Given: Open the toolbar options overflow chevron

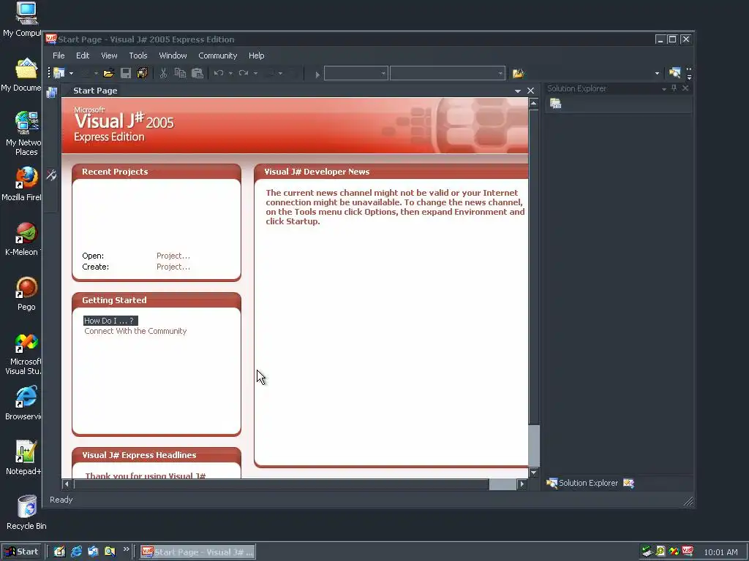Looking at the screenshot, I should coord(689,74).
